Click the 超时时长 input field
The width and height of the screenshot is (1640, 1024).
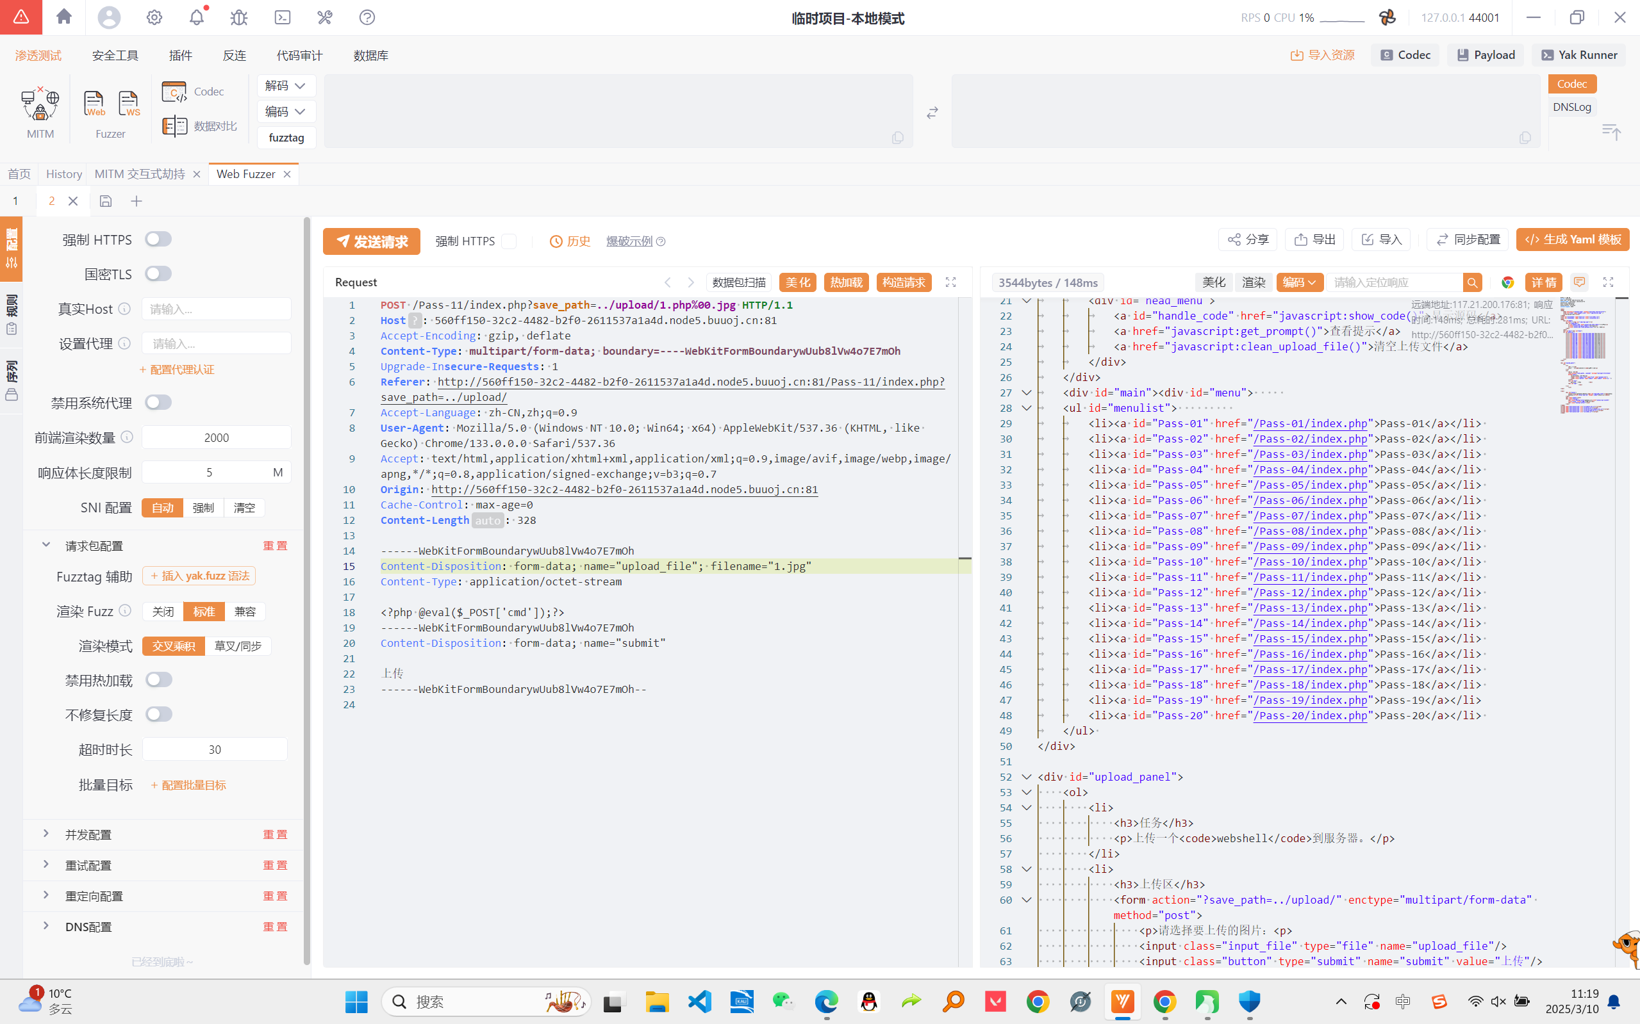pyautogui.click(x=215, y=749)
